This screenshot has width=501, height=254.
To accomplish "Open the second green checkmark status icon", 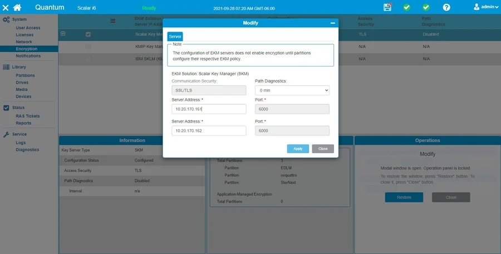I will (x=426, y=7).
